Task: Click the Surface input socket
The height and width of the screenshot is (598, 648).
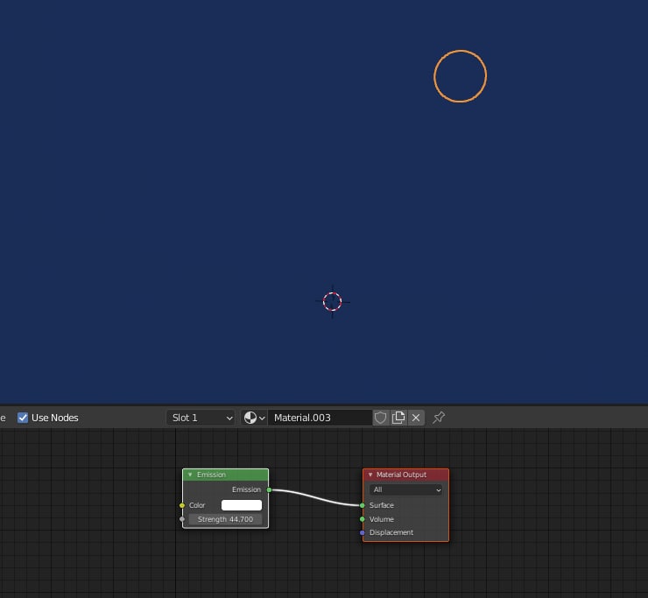Action: (x=363, y=505)
